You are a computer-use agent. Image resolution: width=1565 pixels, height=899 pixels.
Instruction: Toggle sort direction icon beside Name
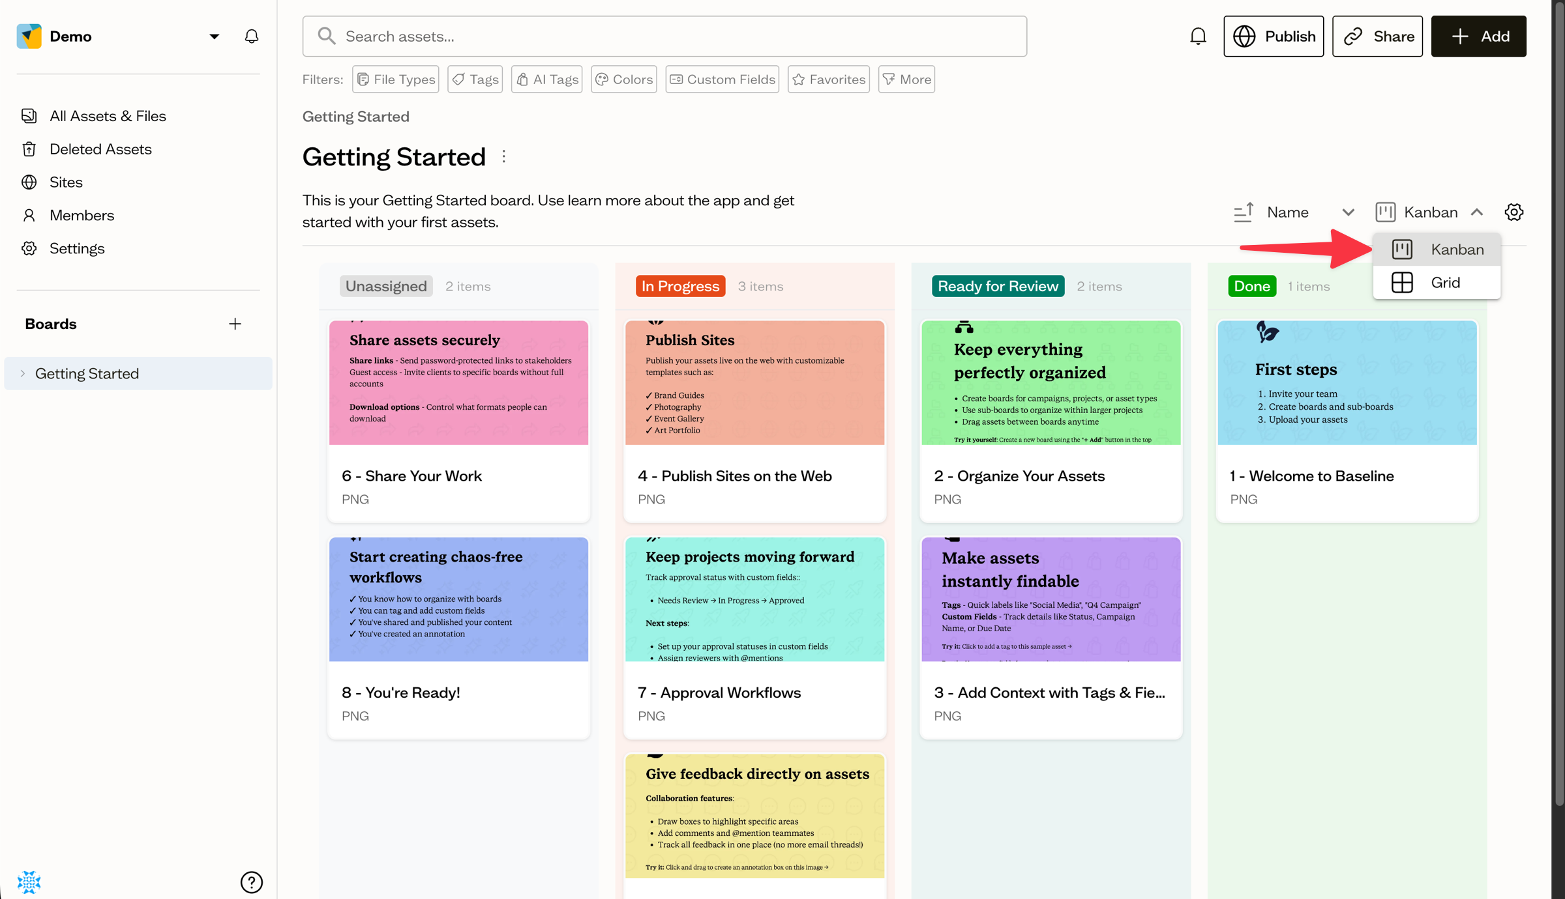[1244, 212]
